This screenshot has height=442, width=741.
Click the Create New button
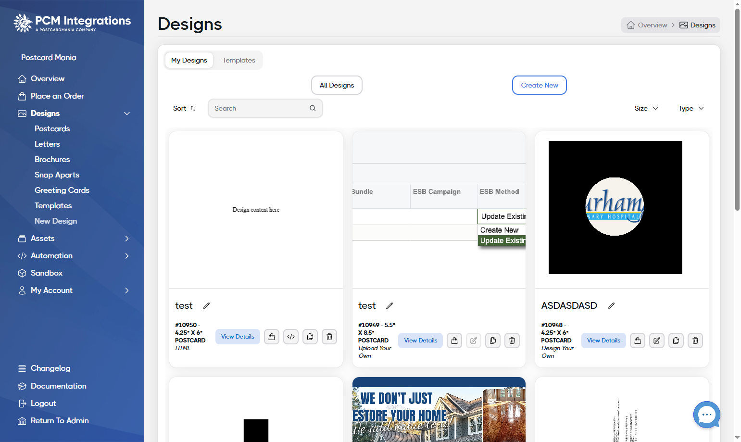tap(540, 85)
